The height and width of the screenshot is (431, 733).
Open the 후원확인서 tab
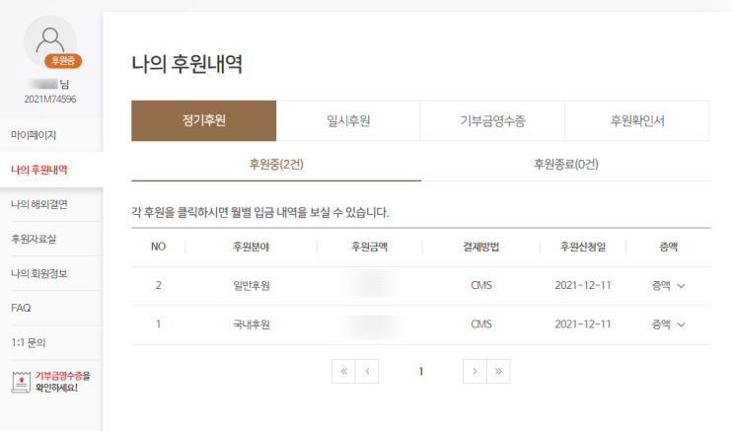pos(637,120)
